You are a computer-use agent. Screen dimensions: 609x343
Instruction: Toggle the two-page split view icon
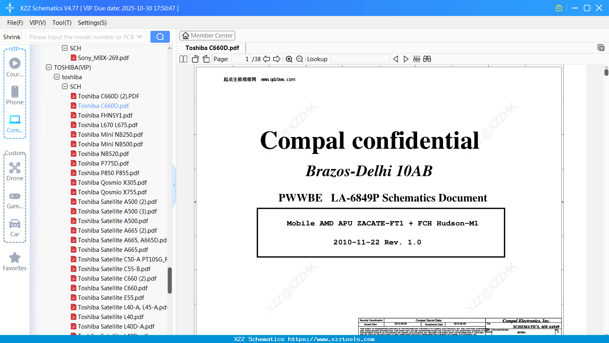pos(183,59)
